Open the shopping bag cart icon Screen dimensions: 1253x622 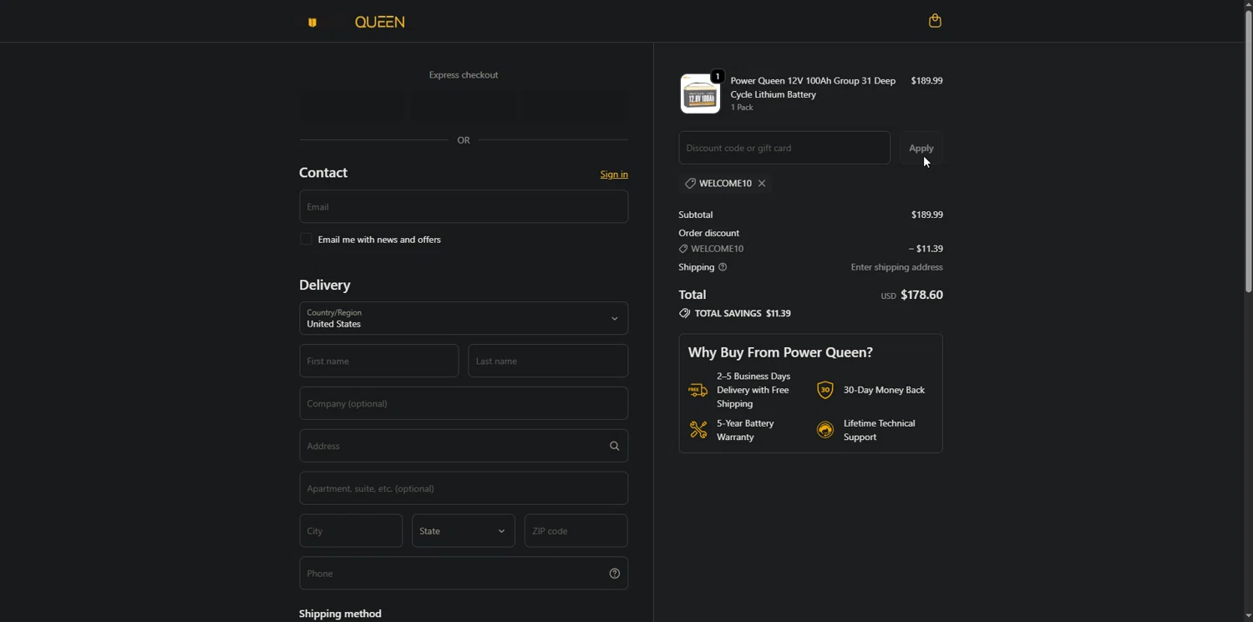click(935, 21)
